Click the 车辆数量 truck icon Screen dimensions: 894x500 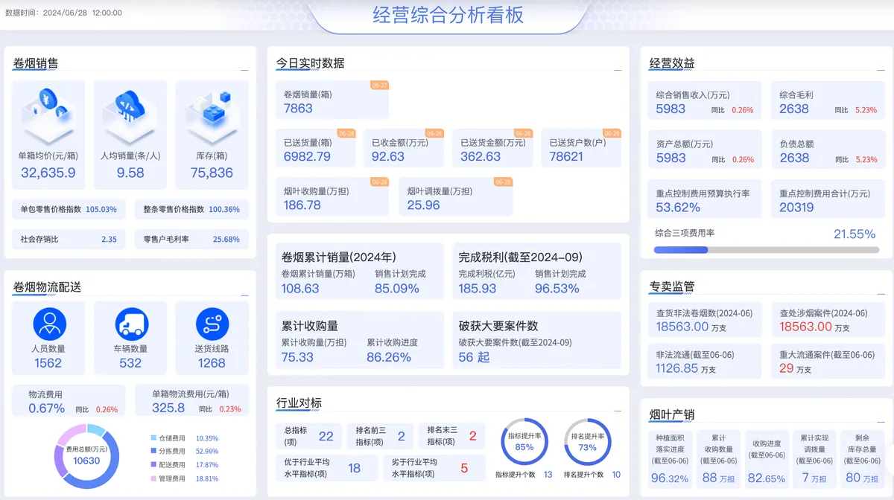[131, 324]
